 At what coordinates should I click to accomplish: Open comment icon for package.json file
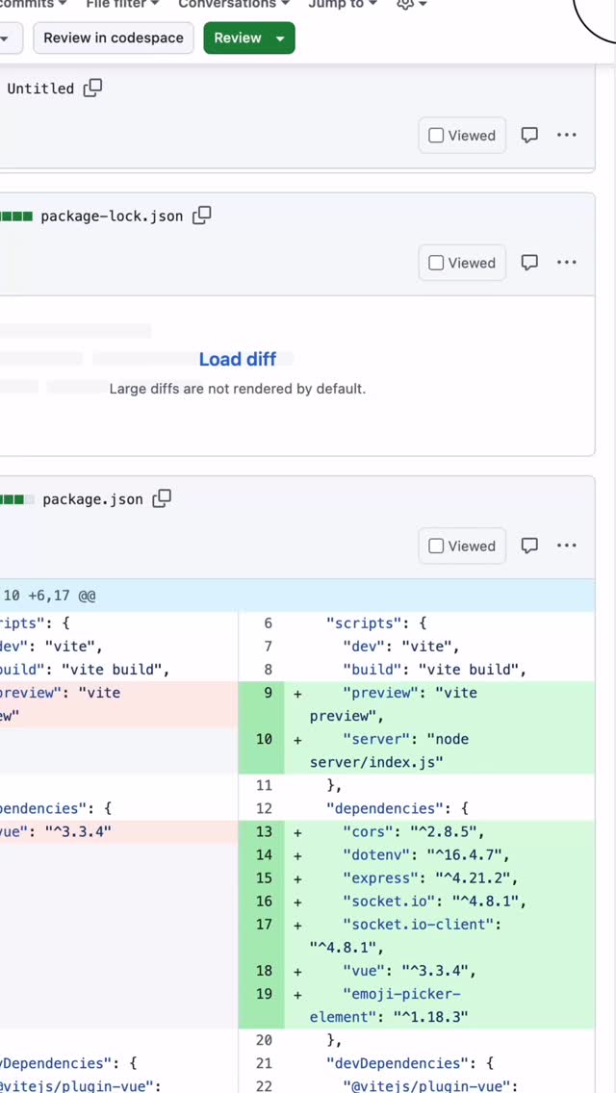[529, 546]
